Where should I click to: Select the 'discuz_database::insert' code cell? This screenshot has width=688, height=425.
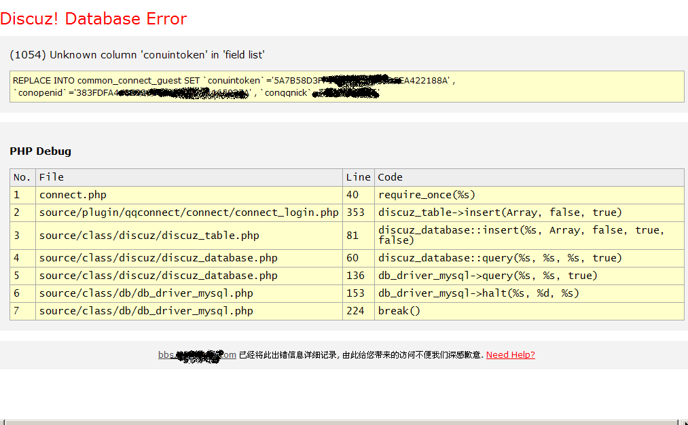529,236
